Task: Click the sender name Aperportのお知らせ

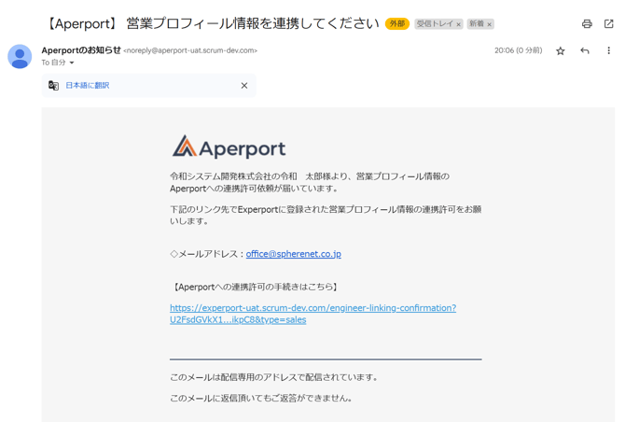Action: pos(81,50)
